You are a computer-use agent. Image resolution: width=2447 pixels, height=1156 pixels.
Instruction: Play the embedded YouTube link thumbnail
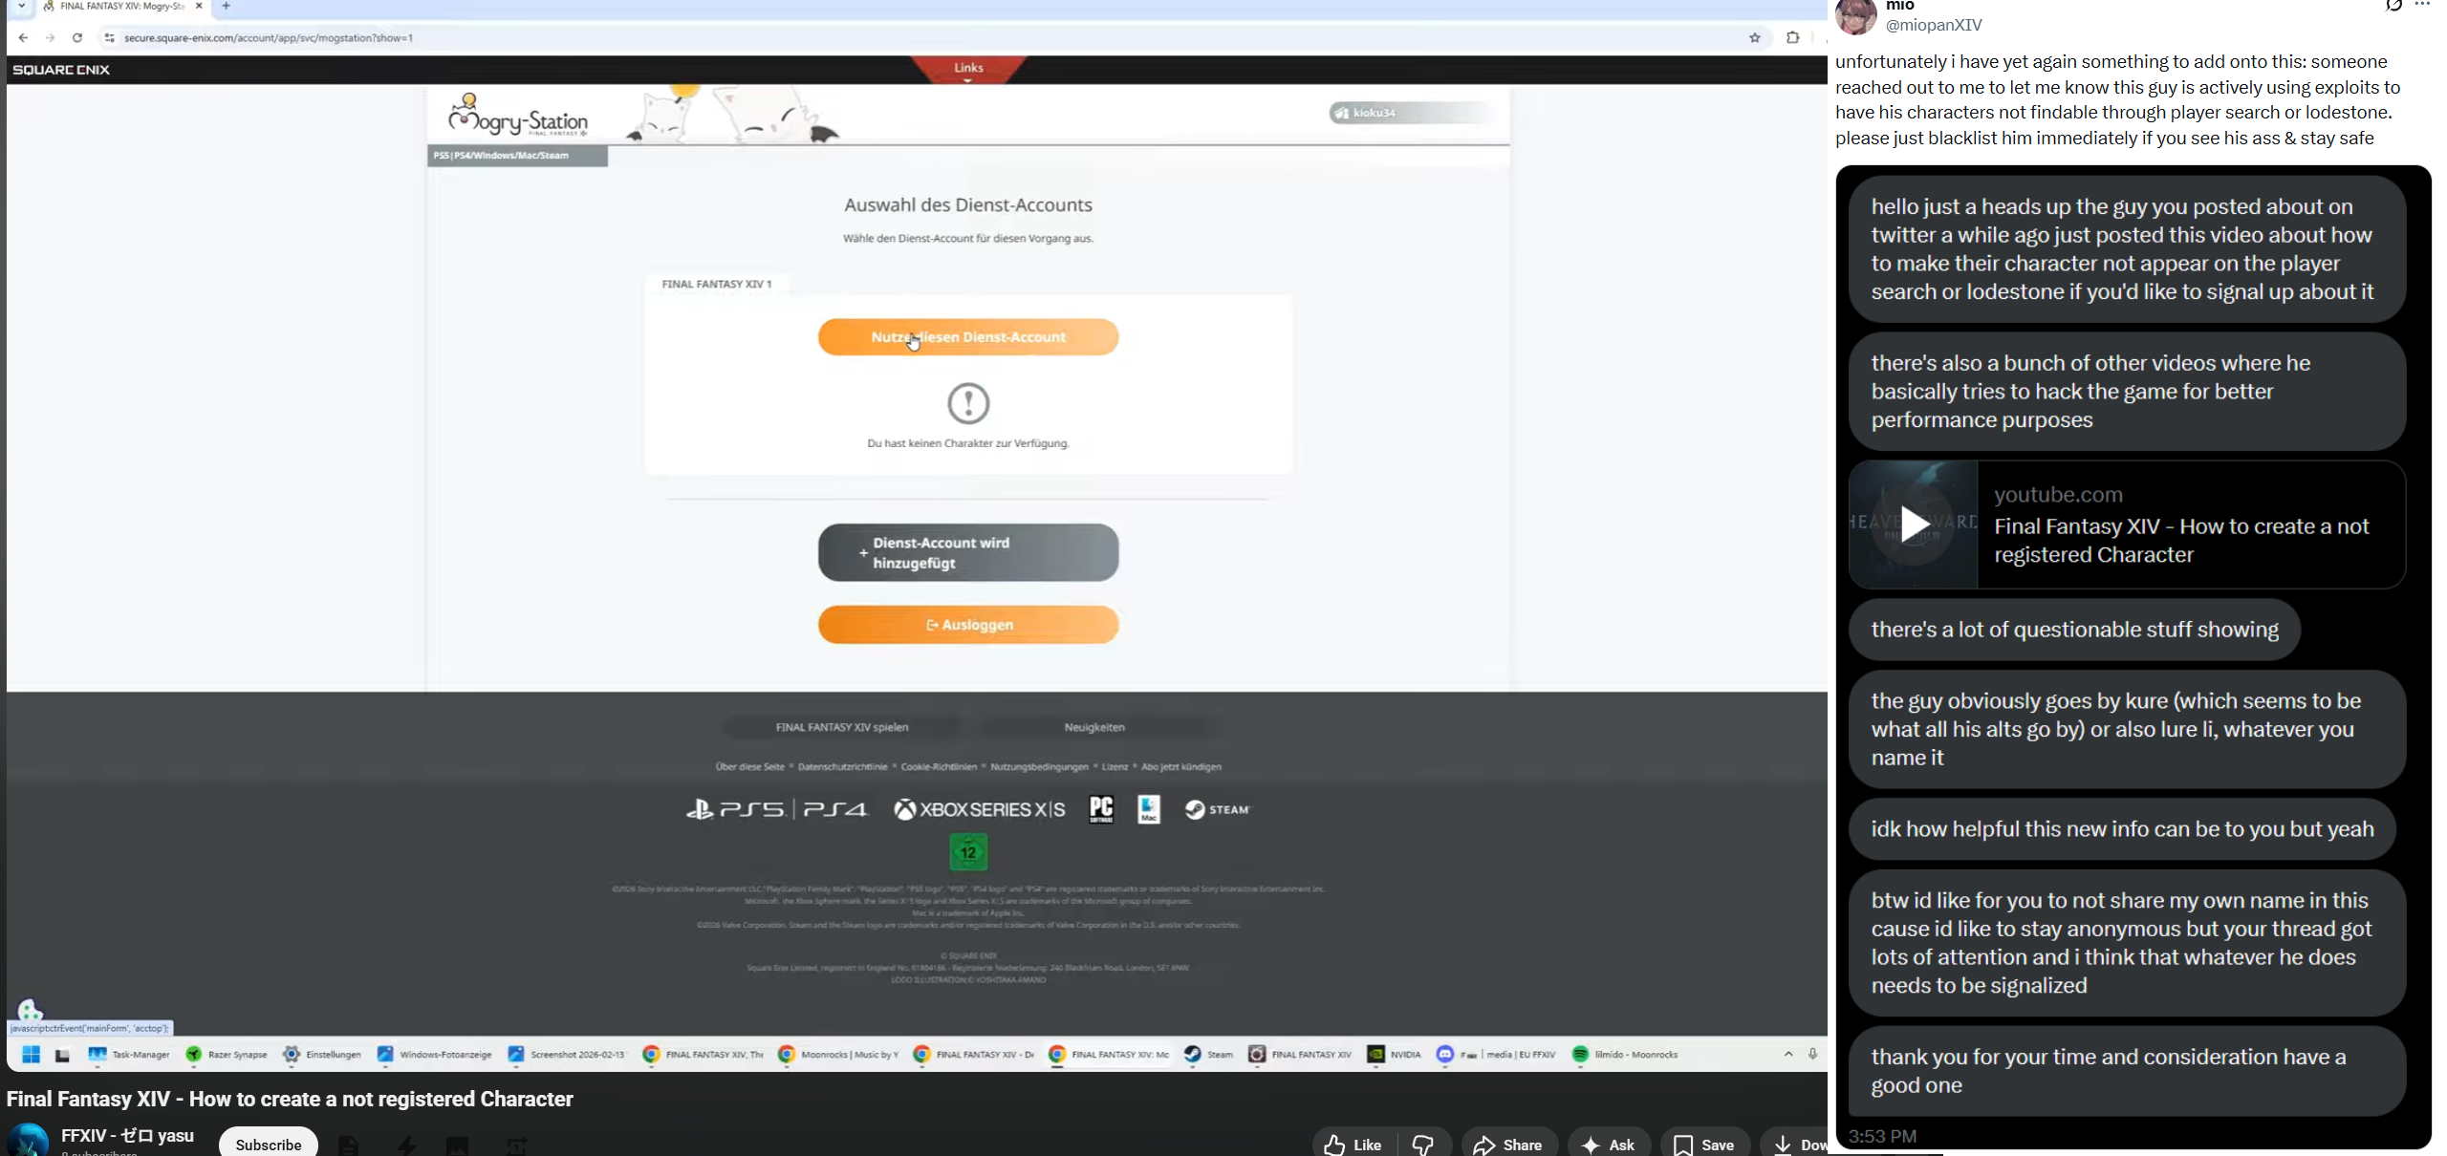pyautogui.click(x=1914, y=524)
